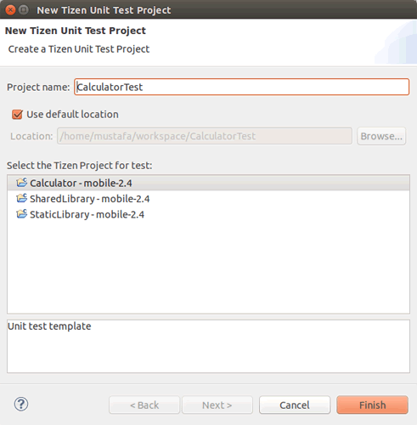Select Calculator - mobile-2.4 project entry

tap(208, 183)
